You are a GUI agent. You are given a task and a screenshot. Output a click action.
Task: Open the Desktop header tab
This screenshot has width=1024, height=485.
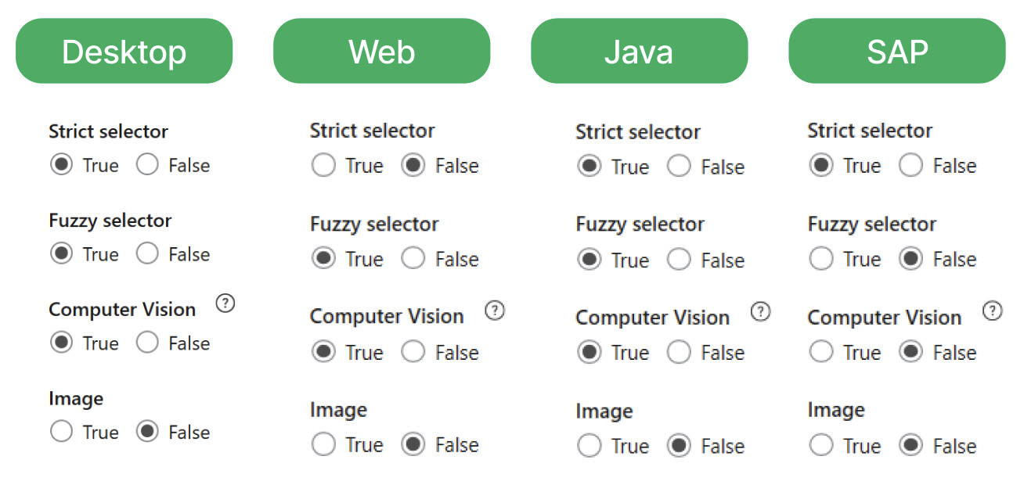pos(124,52)
